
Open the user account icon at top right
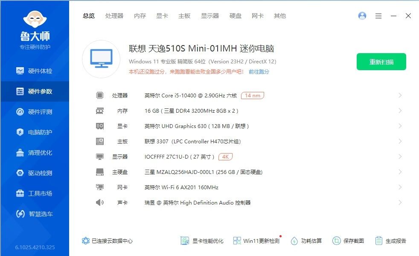pos(362,16)
